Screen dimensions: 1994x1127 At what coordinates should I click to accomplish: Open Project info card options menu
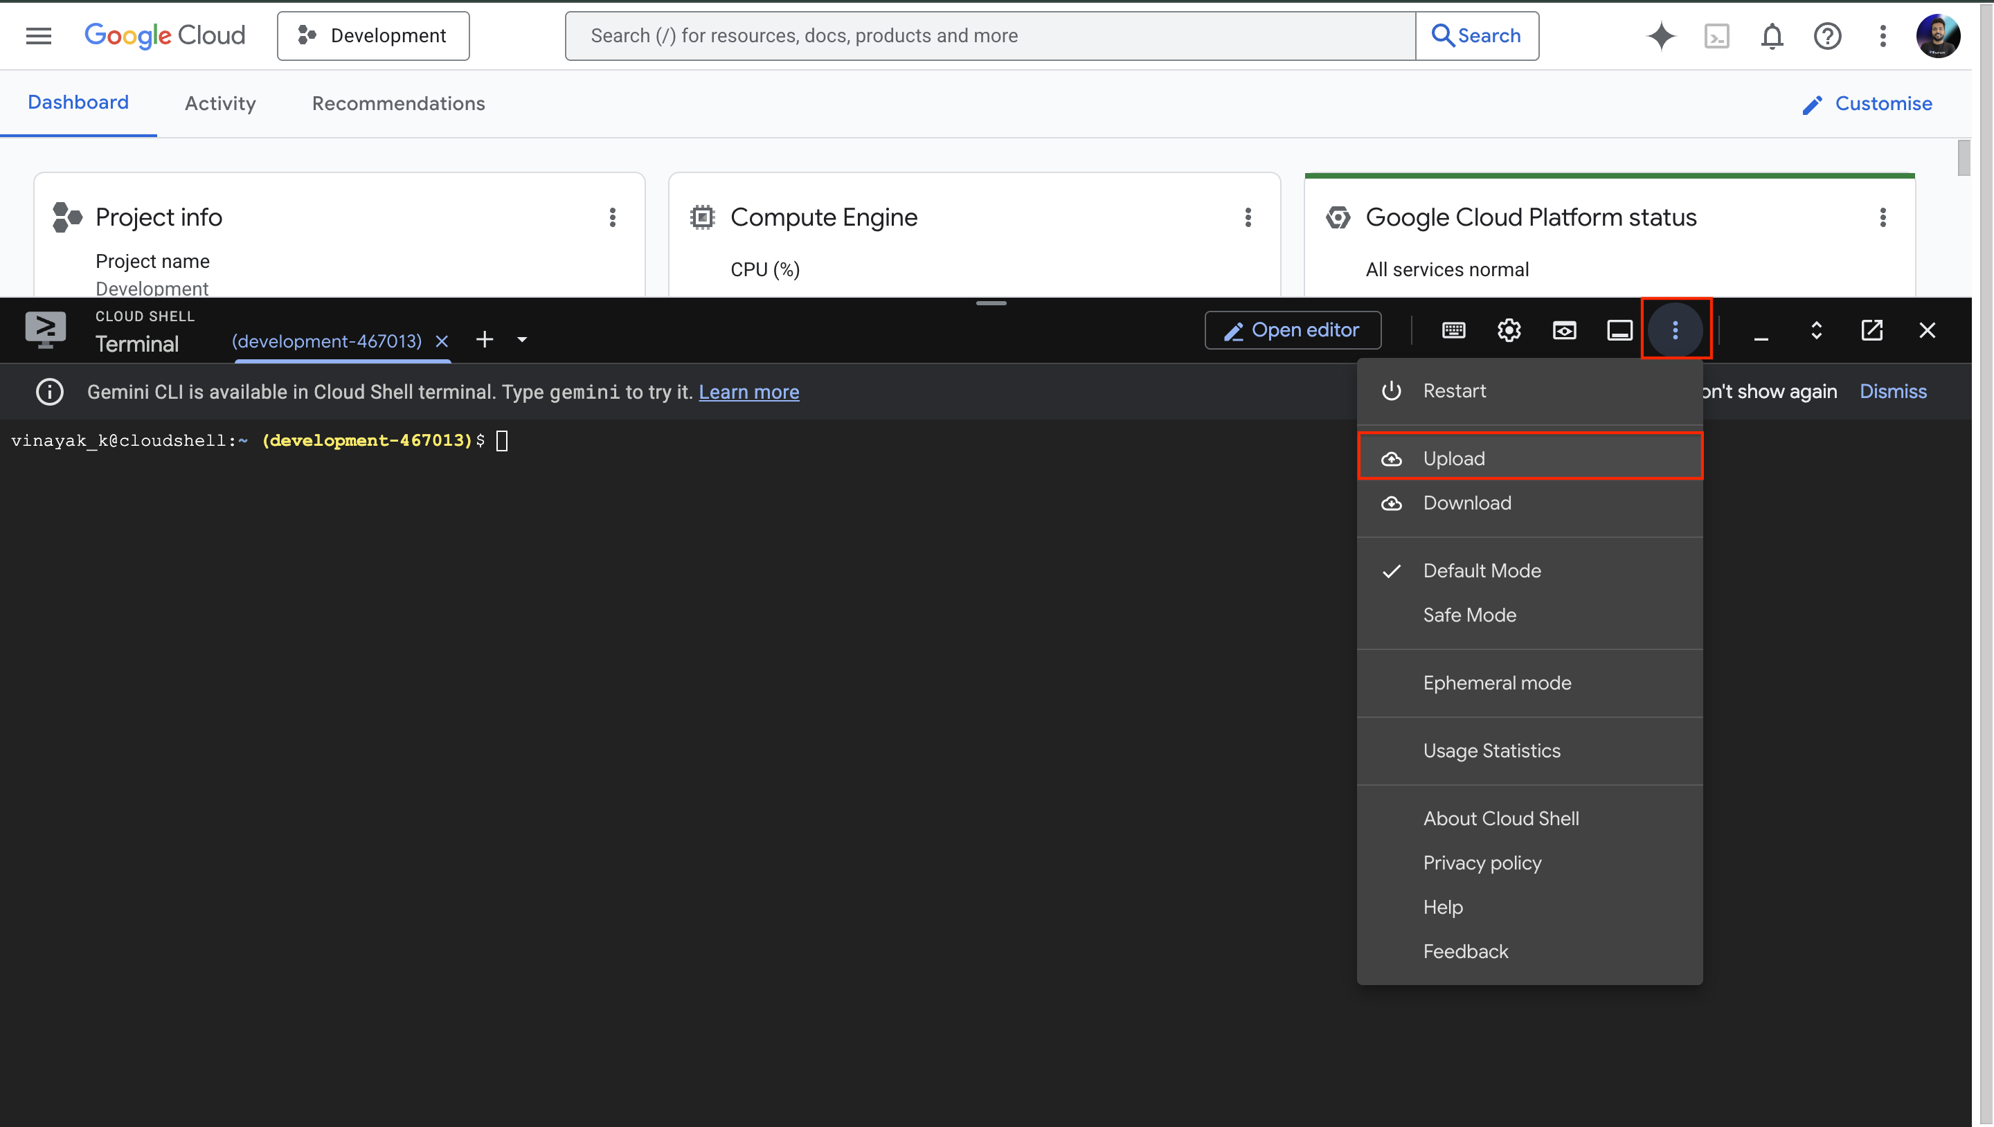pyautogui.click(x=612, y=217)
